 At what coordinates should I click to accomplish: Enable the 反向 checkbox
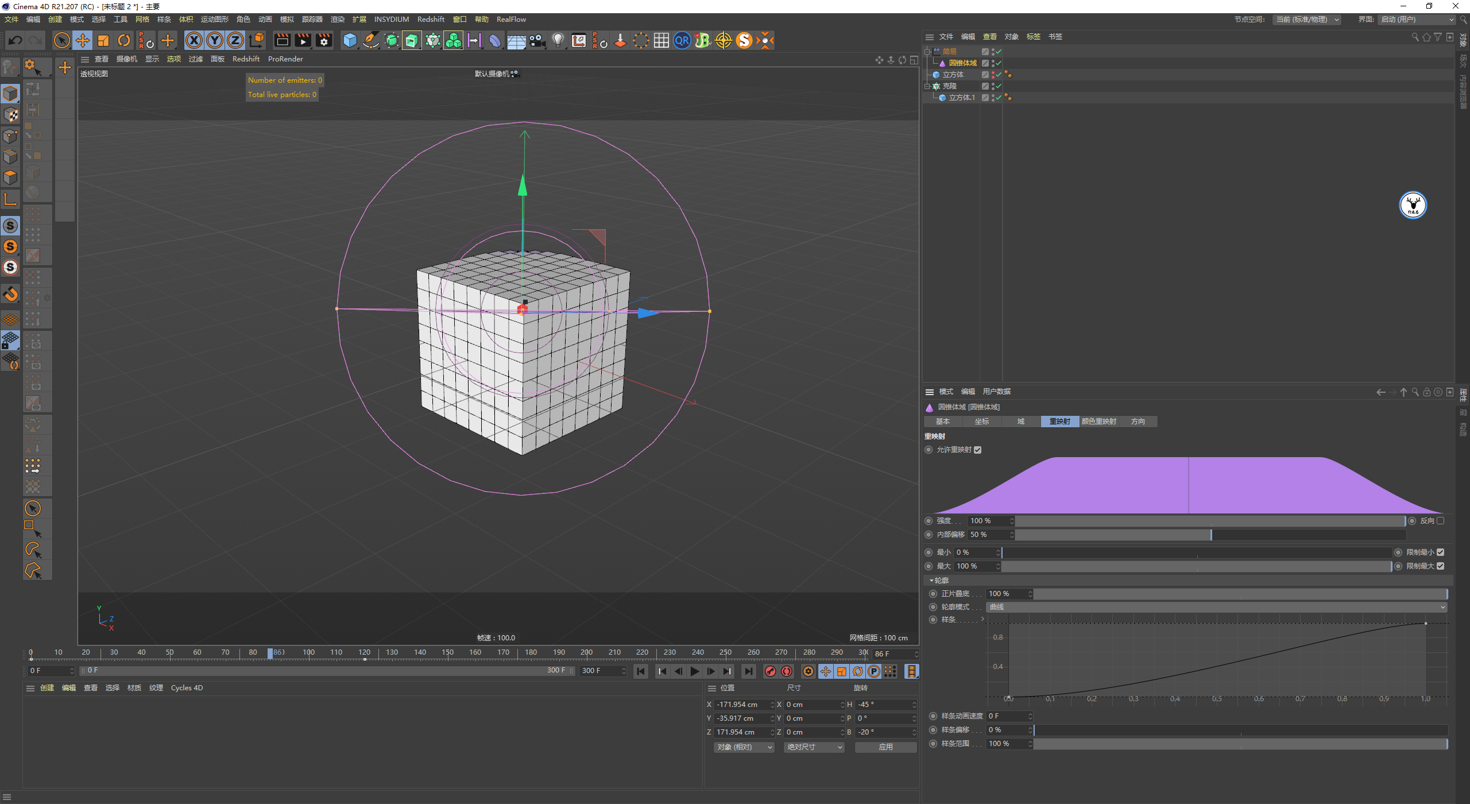click(x=1440, y=521)
